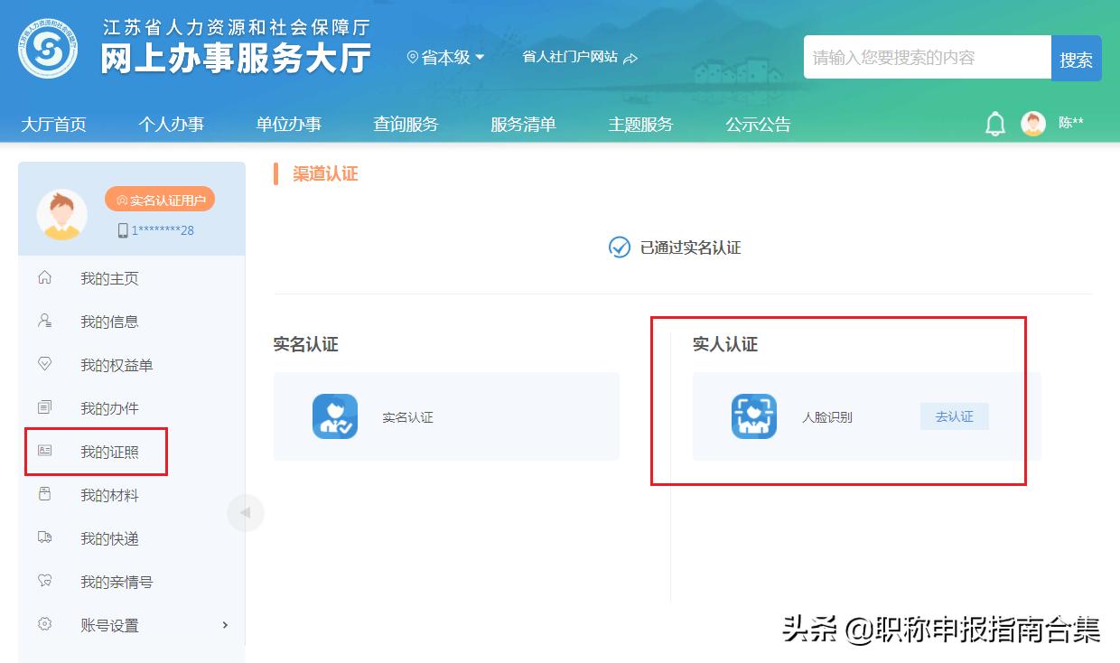The image size is (1120, 663).
Task: Open 省人社门户网站 link
Action: [569, 56]
